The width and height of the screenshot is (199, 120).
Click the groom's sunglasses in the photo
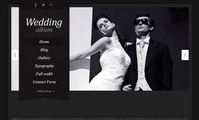point(142,22)
